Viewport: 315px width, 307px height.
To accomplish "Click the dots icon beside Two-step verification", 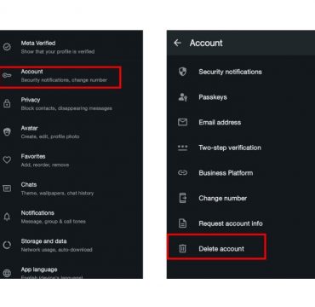I will [182, 148].
